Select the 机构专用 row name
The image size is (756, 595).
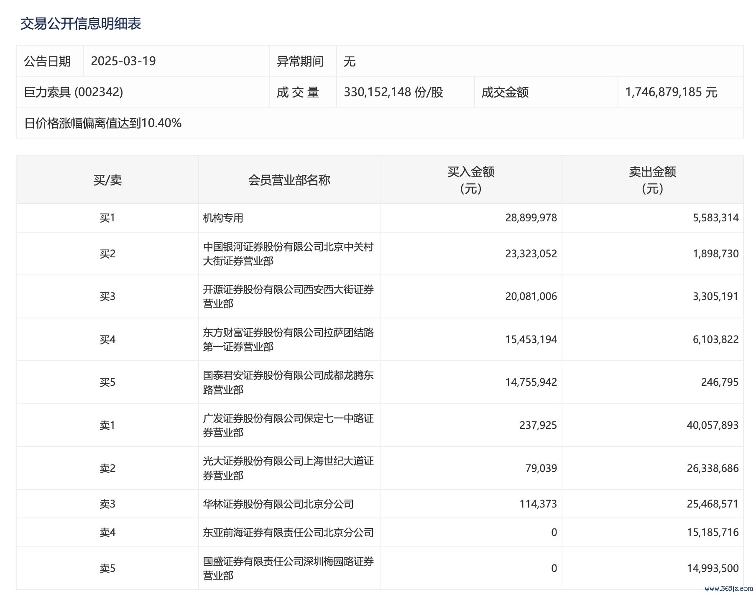pyautogui.click(x=223, y=218)
